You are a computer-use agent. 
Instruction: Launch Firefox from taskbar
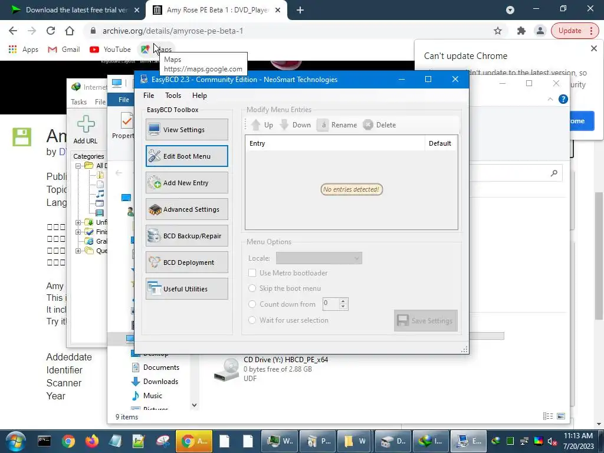point(91,441)
